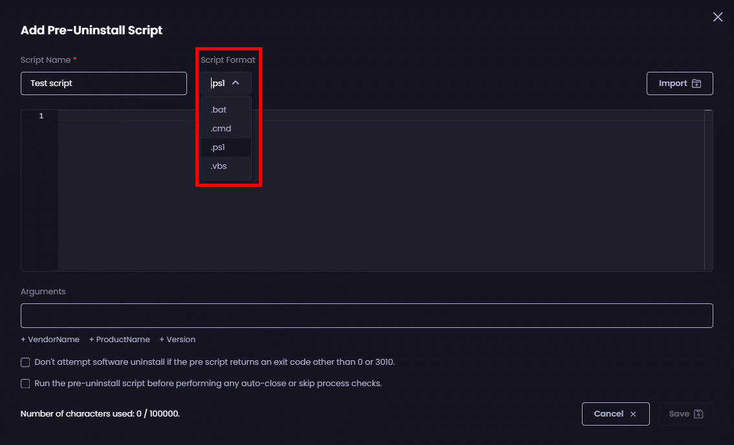Click the Import button text
The image size is (734, 445).
(x=673, y=83)
